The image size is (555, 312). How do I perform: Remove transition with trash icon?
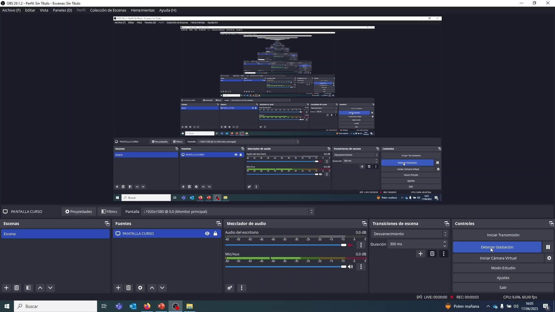[x=432, y=254]
